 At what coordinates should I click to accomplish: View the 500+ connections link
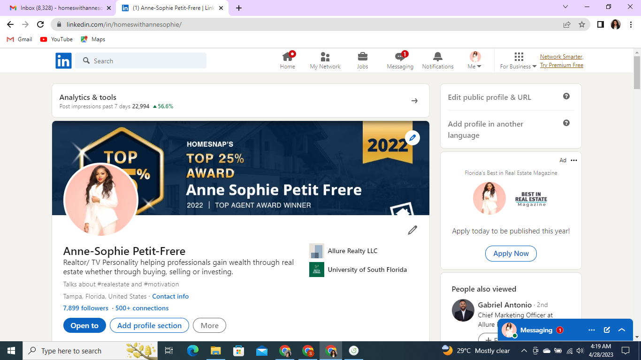click(142, 308)
